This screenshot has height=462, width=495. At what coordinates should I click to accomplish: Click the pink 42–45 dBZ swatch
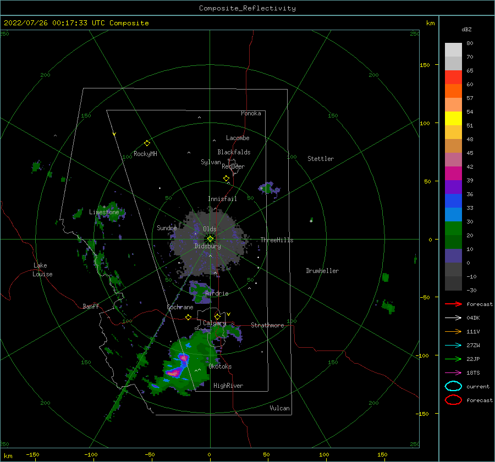tap(453, 159)
